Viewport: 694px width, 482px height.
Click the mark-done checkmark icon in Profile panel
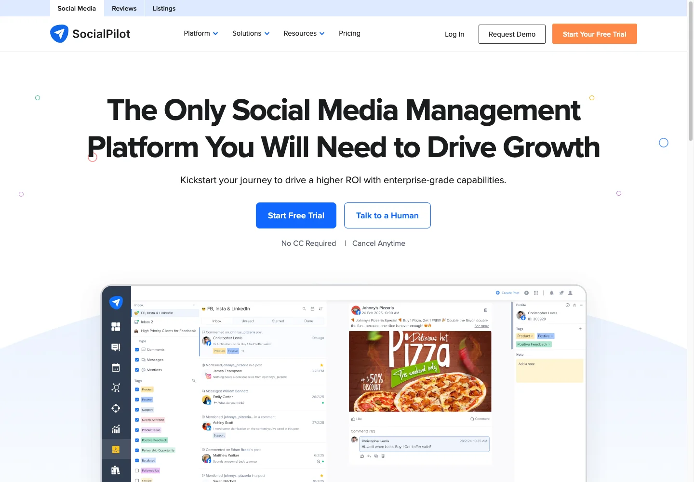click(x=568, y=305)
